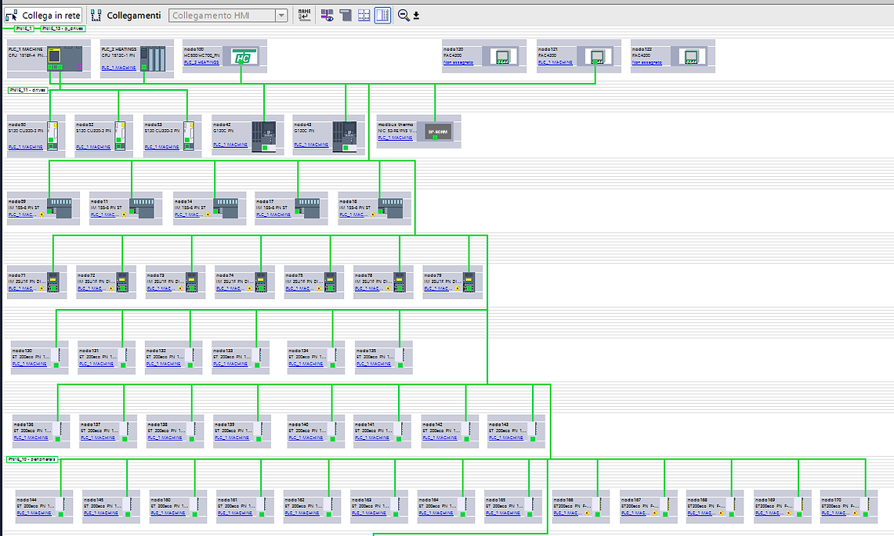
Task: Select the nodo18 IM 155-6 module icon
Action: tap(390, 208)
